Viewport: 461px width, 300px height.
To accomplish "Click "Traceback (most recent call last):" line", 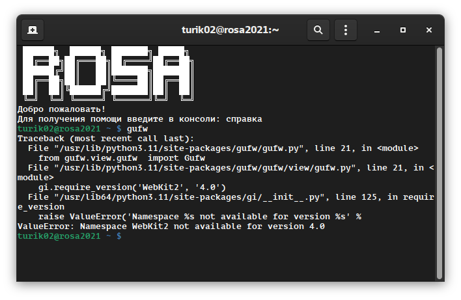I will click(106, 139).
